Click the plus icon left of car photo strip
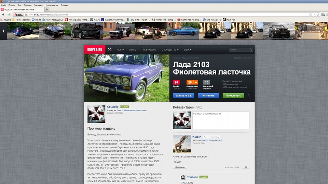 (3, 31)
